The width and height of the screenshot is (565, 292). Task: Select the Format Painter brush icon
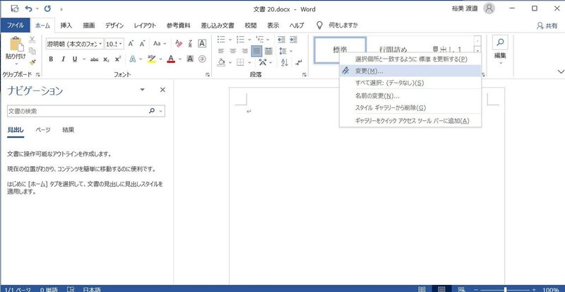tap(32, 62)
